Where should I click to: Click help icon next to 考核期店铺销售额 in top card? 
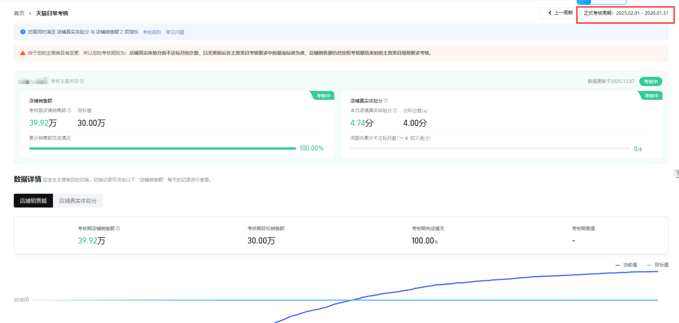click(x=69, y=110)
